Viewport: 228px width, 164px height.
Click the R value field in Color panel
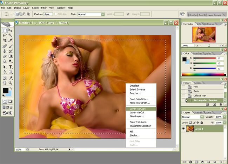tap(220, 58)
